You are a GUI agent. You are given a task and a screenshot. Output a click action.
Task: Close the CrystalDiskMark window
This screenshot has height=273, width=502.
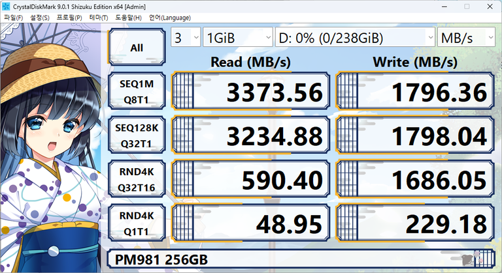click(490, 7)
